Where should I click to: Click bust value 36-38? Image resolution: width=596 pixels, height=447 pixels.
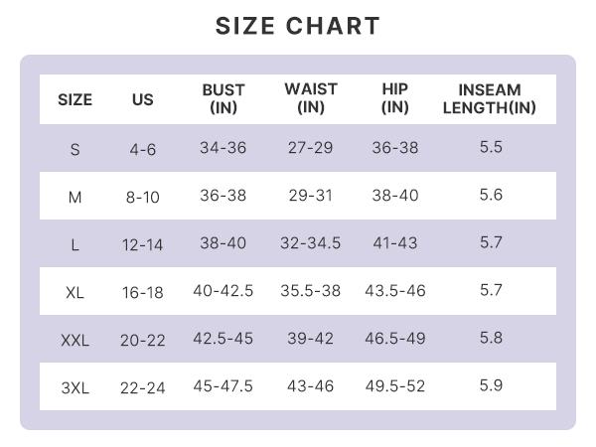point(223,196)
